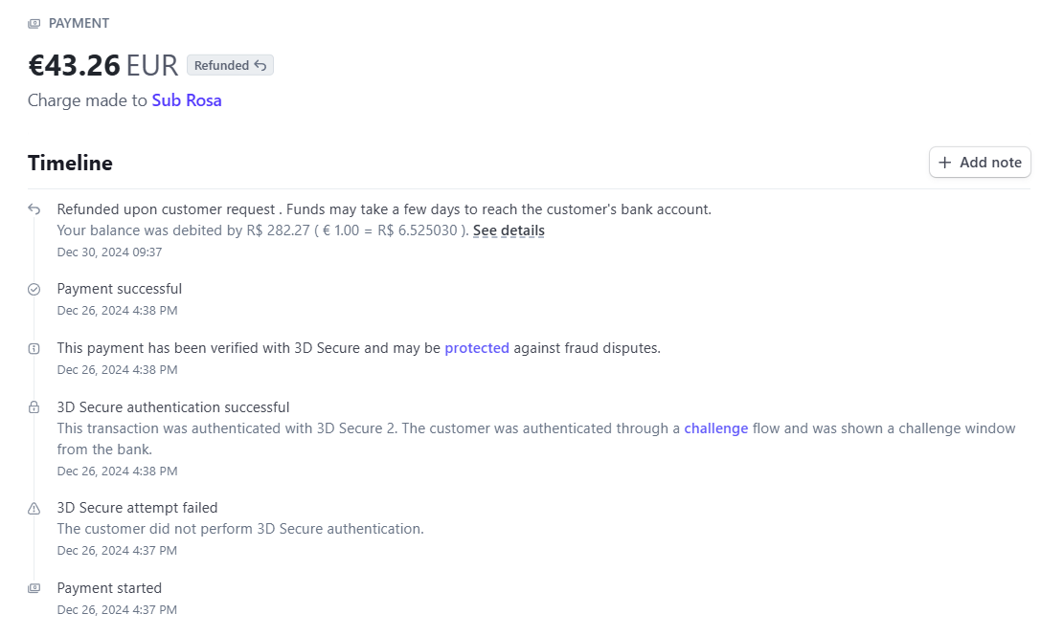Follow the protected link about fraud disputes
Screen dimensions: 1041x636
(x=477, y=348)
